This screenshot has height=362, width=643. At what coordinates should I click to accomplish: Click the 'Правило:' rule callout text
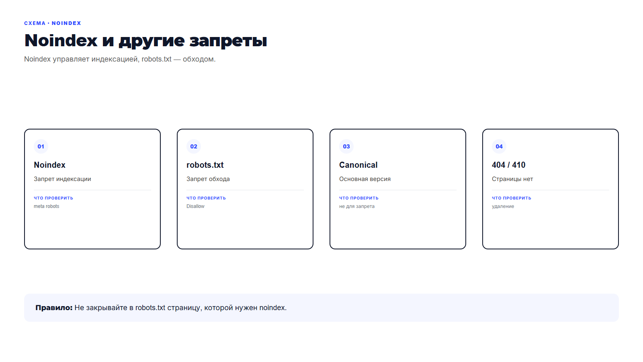161,308
